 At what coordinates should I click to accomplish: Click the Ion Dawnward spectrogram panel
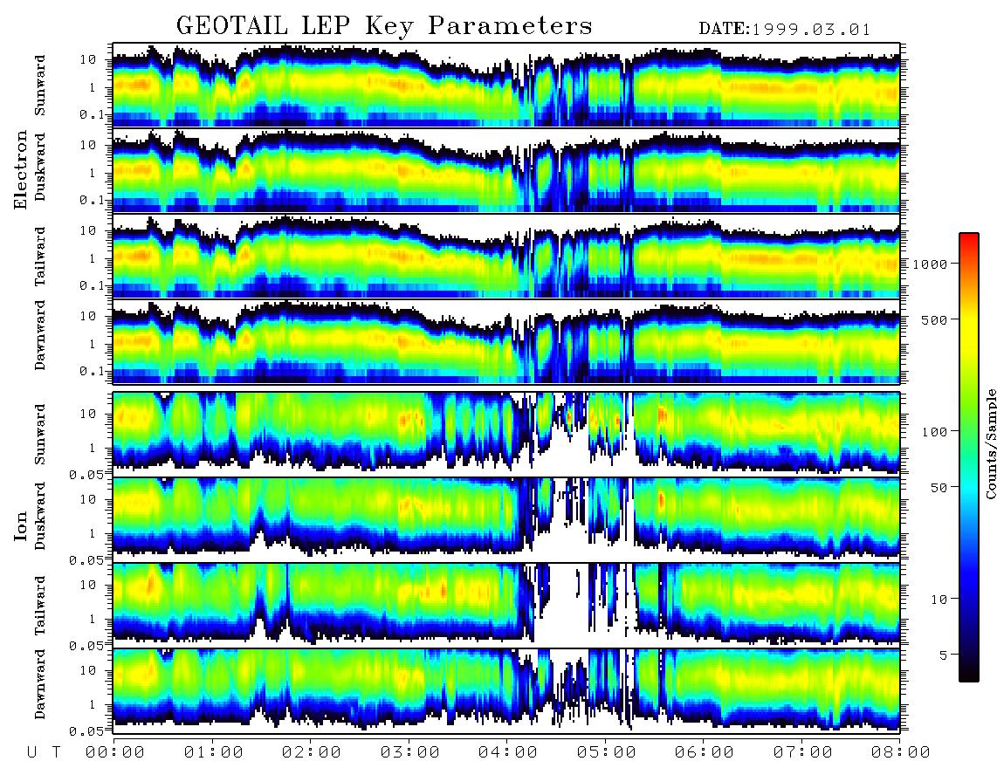[x=506, y=690]
